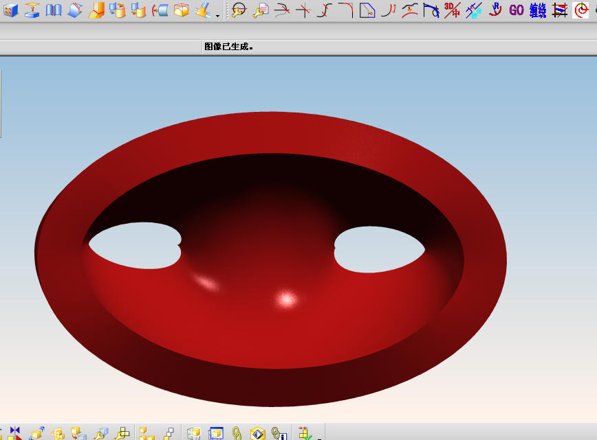The image size is (597, 440).
Task: Select the curve with red trim line icon
Action: (x=282, y=10)
